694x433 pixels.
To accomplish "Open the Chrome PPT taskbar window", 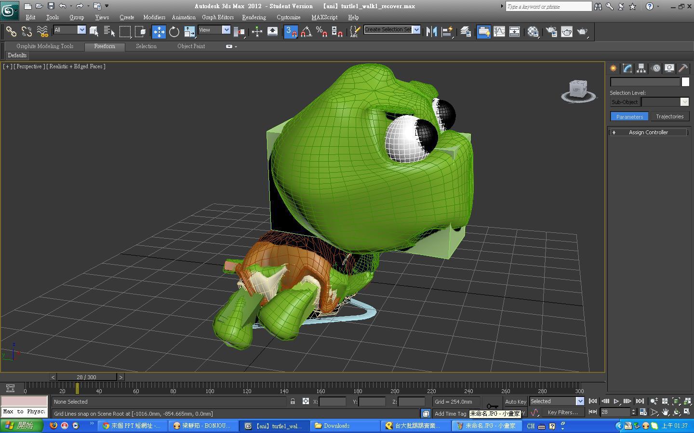I will (133, 426).
